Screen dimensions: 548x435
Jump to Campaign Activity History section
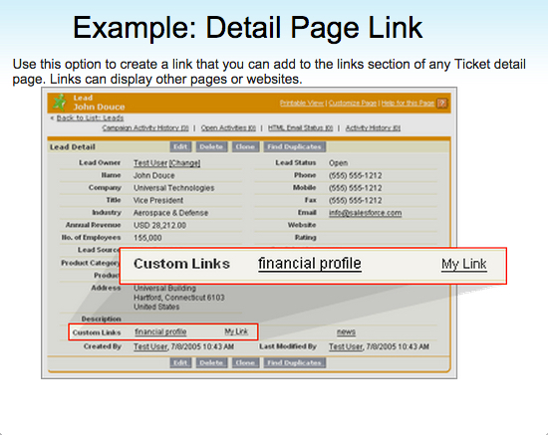point(145,127)
